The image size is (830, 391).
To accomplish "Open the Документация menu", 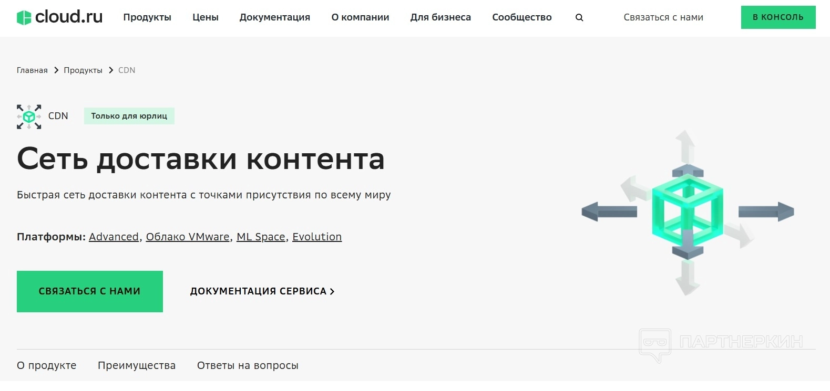I will pos(275,17).
